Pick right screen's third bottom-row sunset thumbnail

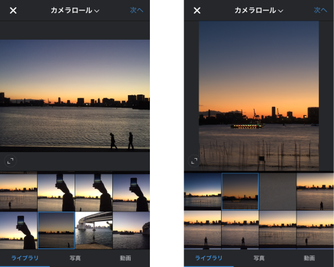click(278, 229)
